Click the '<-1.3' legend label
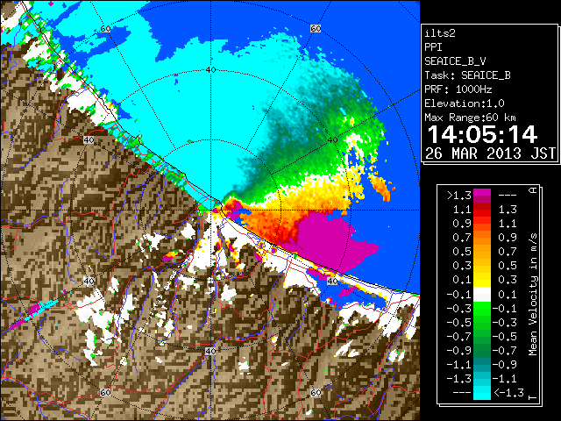 coord(508,392)
